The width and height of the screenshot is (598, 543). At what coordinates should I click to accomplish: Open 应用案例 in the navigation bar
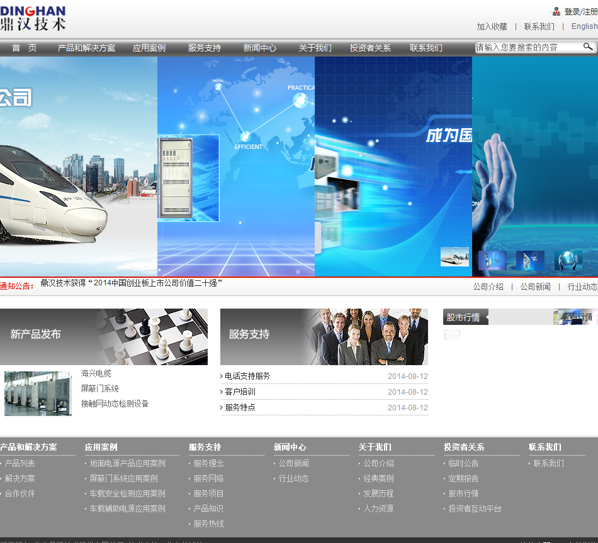point(149,48)
